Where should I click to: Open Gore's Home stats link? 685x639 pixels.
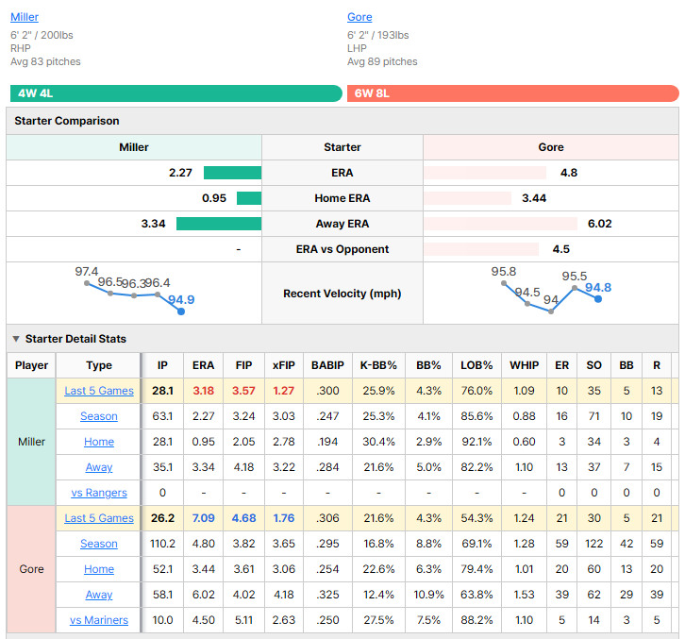coord(99,569)
